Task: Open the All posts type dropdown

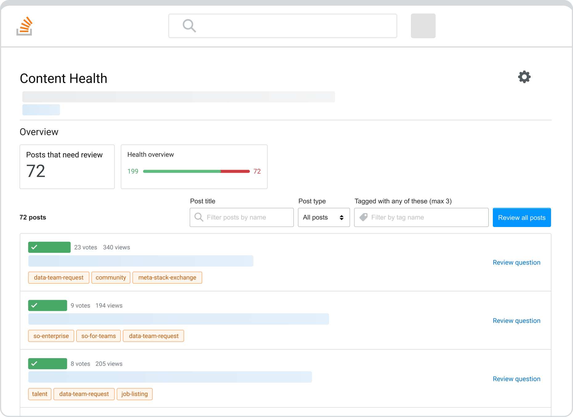Action: [x=324, y=217]
